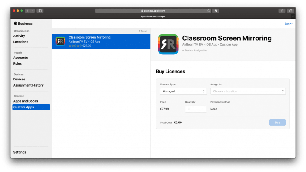
Task: Open Assignment History
Action: 28,85
